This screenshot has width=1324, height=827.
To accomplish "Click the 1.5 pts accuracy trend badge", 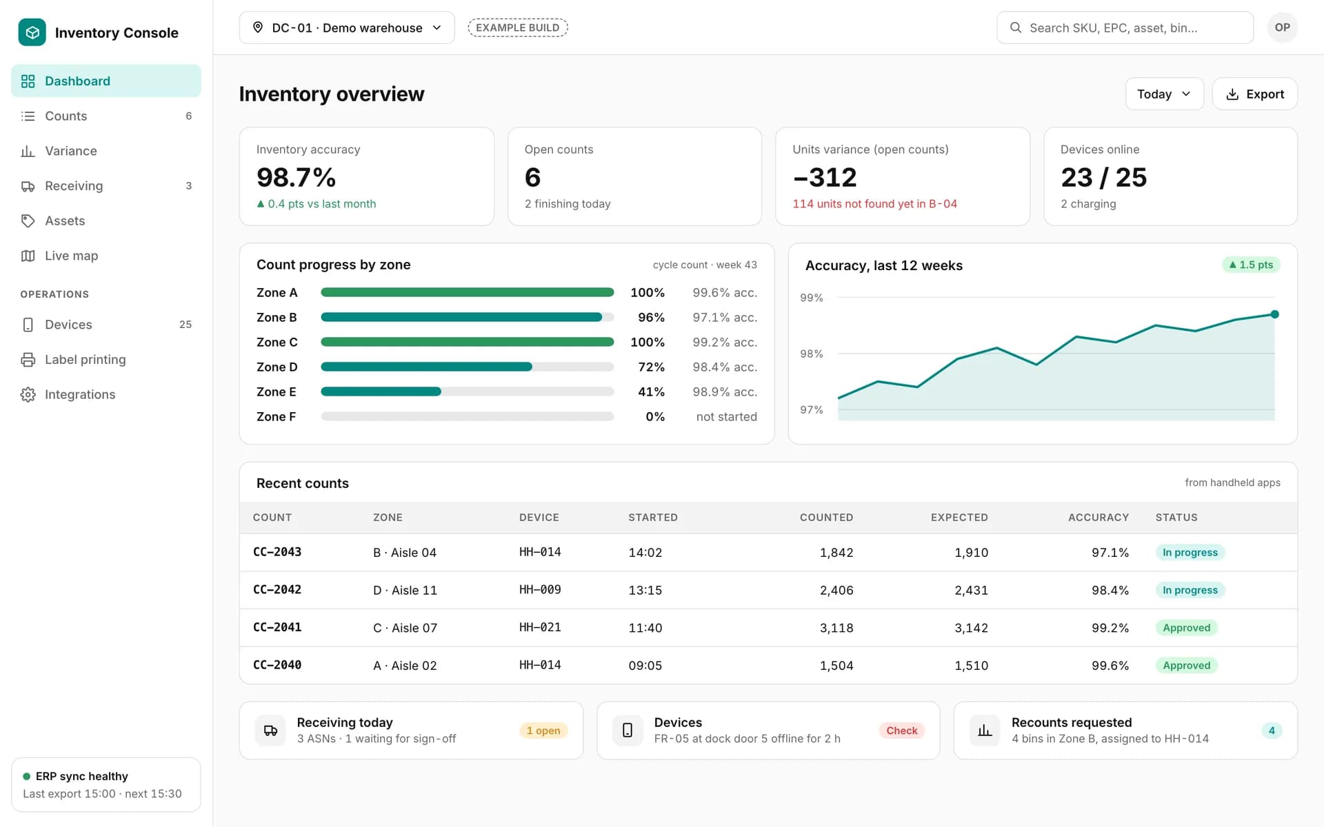I will (x=1251, y=265).
